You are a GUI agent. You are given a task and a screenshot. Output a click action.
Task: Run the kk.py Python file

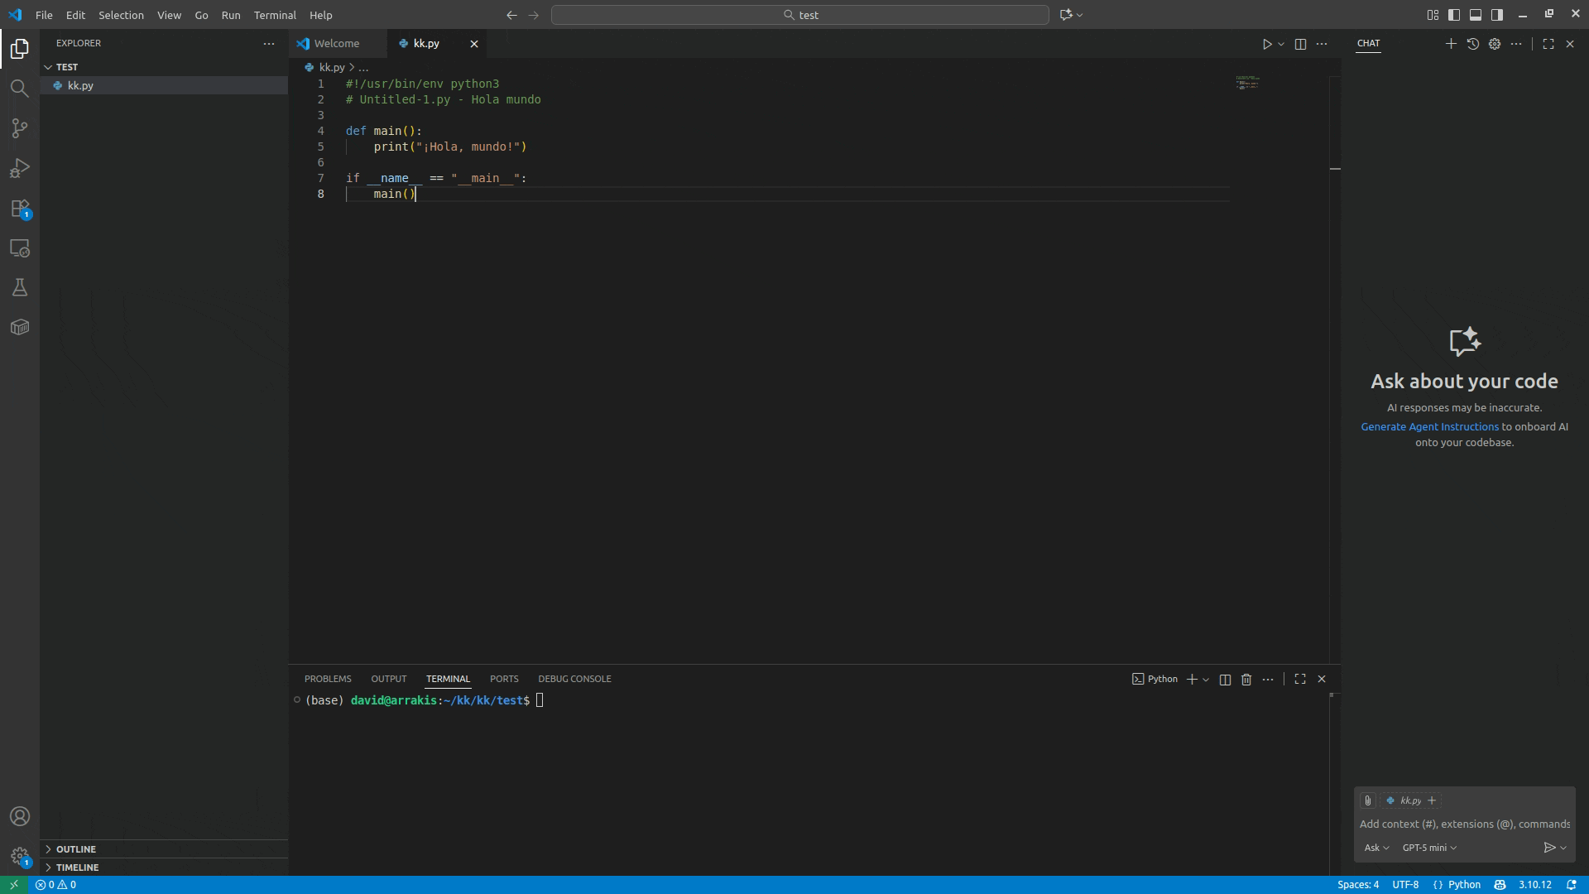1267,43
